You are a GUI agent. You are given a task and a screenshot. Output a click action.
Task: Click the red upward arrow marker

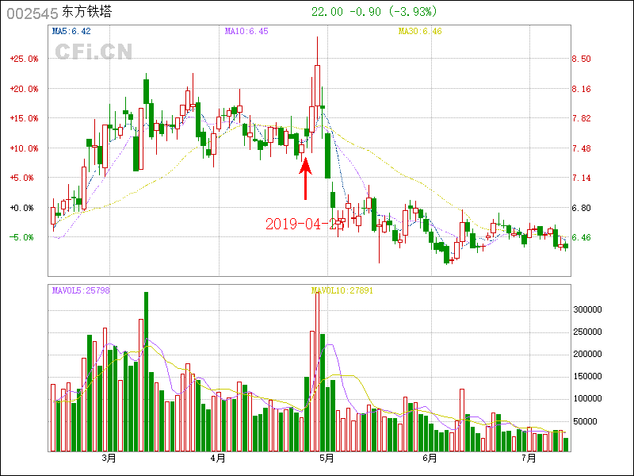(306, 178)
